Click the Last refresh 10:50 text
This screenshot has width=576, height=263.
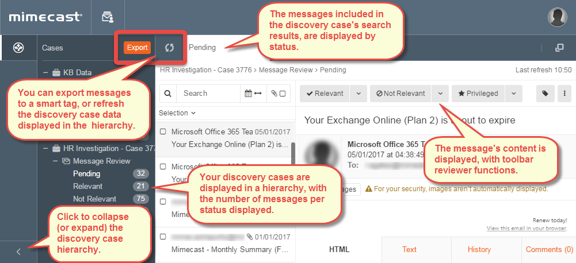pos(544,69)
